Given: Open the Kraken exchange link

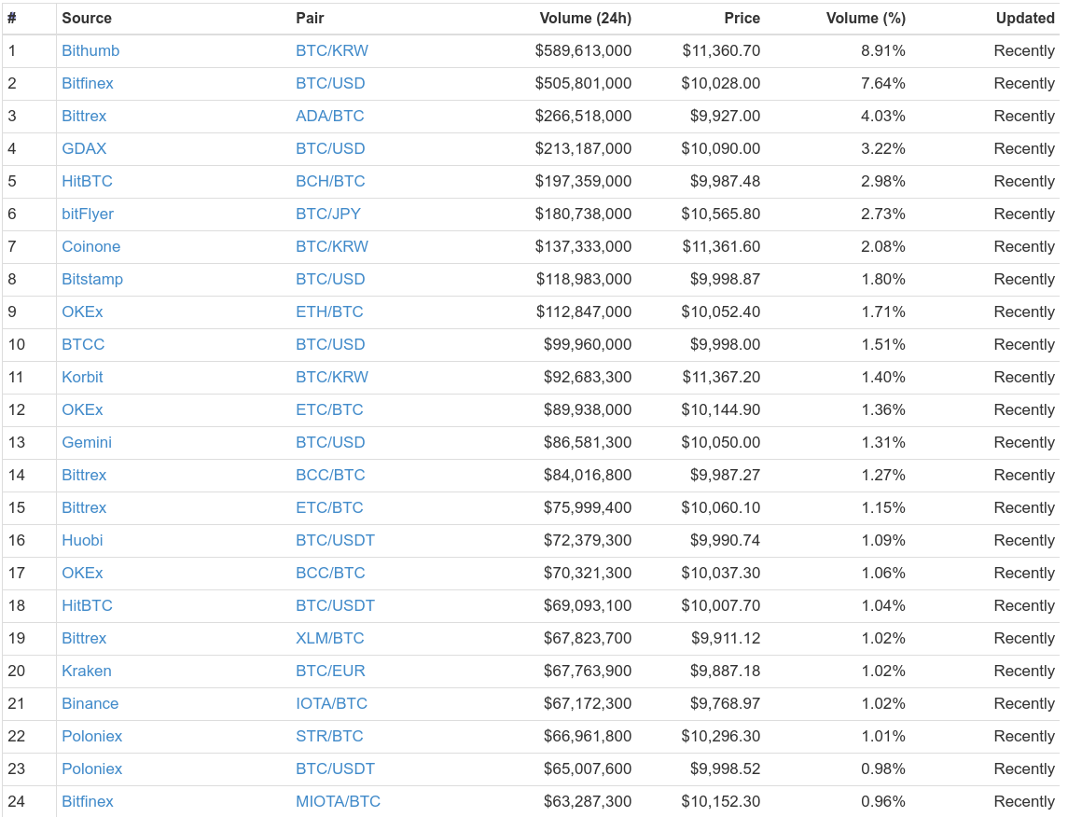Looking at the screenshot, I should coord(87,672).
